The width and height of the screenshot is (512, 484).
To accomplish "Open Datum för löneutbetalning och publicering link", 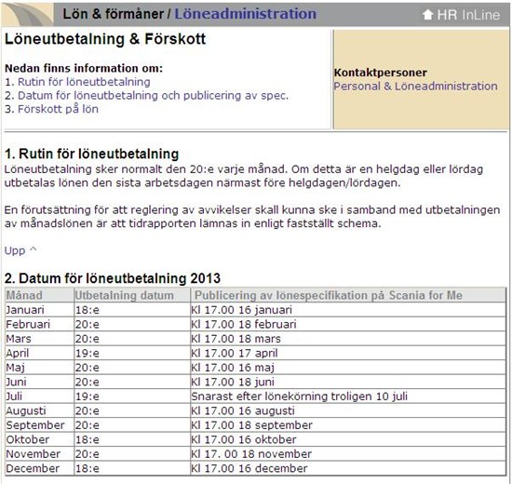I will 154,96.
